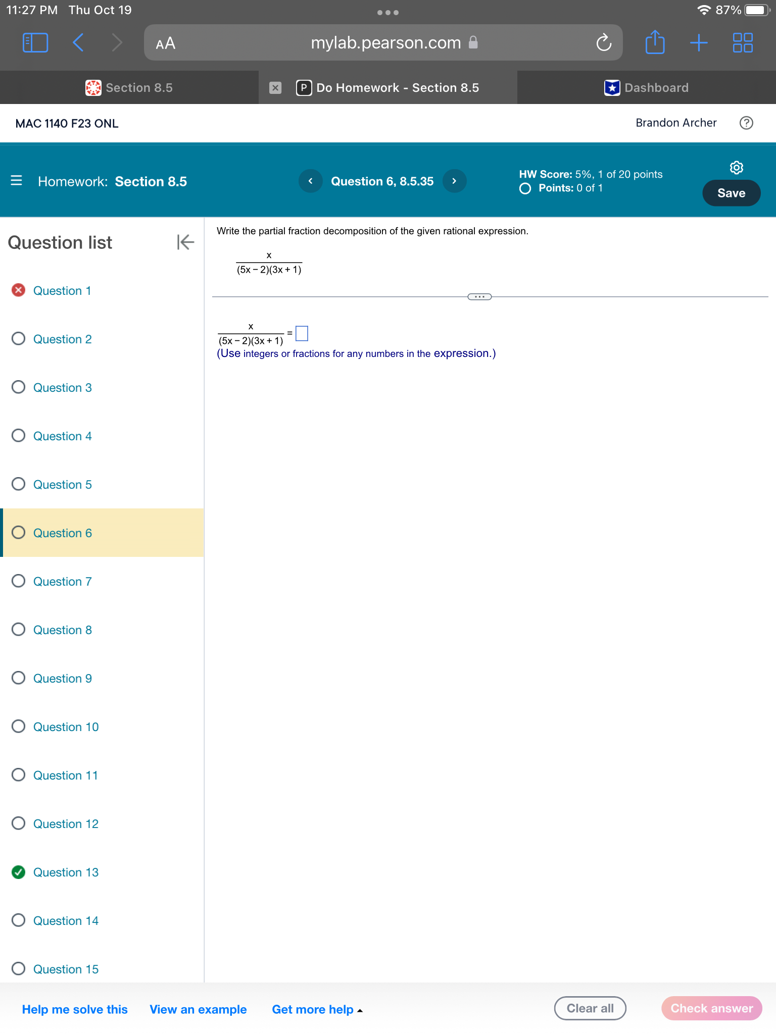Image resolution: width=776 pixels, height=1034 pixels.
Task: Select the red X status of Question 1
Action: (x=19, y=290)
